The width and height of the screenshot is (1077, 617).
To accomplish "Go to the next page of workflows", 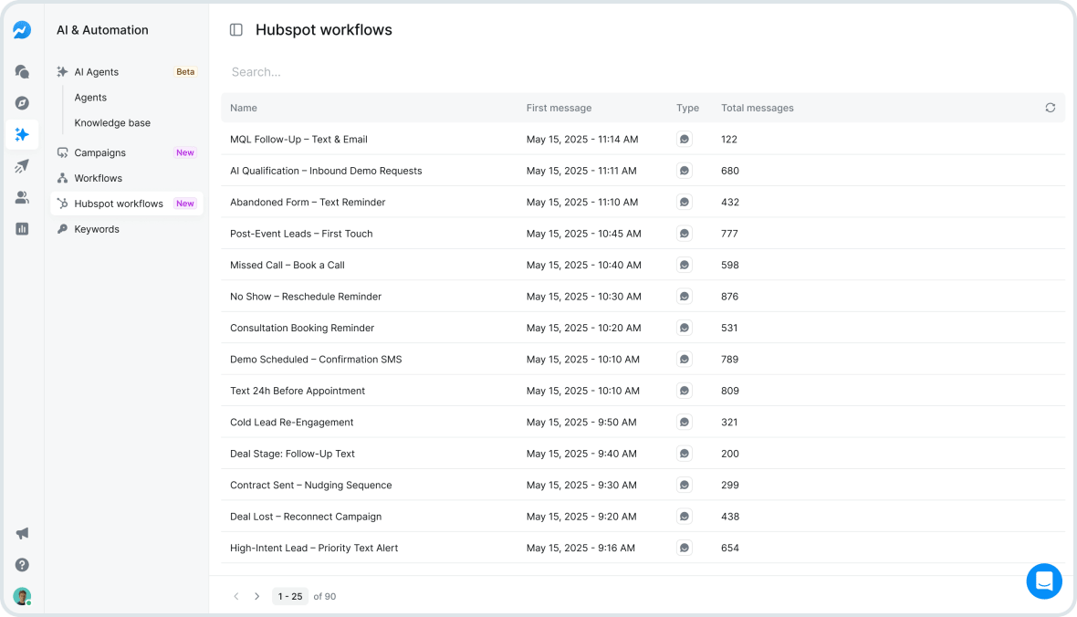I will tap(256, 596).
